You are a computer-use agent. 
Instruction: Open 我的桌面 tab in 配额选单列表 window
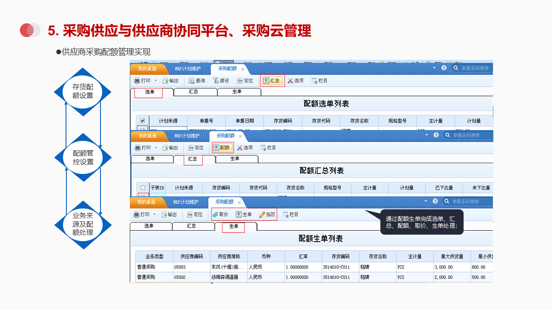tap(148, 68)
